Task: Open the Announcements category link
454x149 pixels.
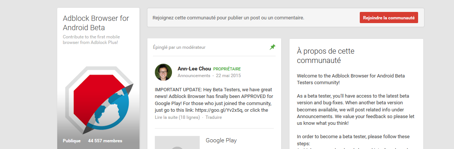Action: pyautogui.click(x=194, y=76)
